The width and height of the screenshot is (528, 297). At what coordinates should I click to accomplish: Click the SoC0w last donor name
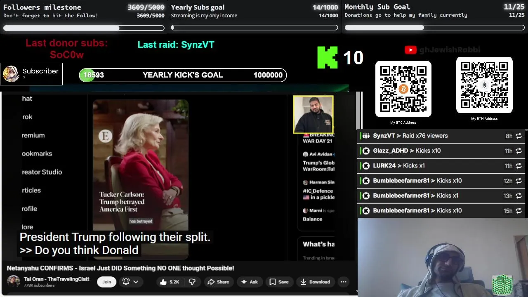(67, 55)
